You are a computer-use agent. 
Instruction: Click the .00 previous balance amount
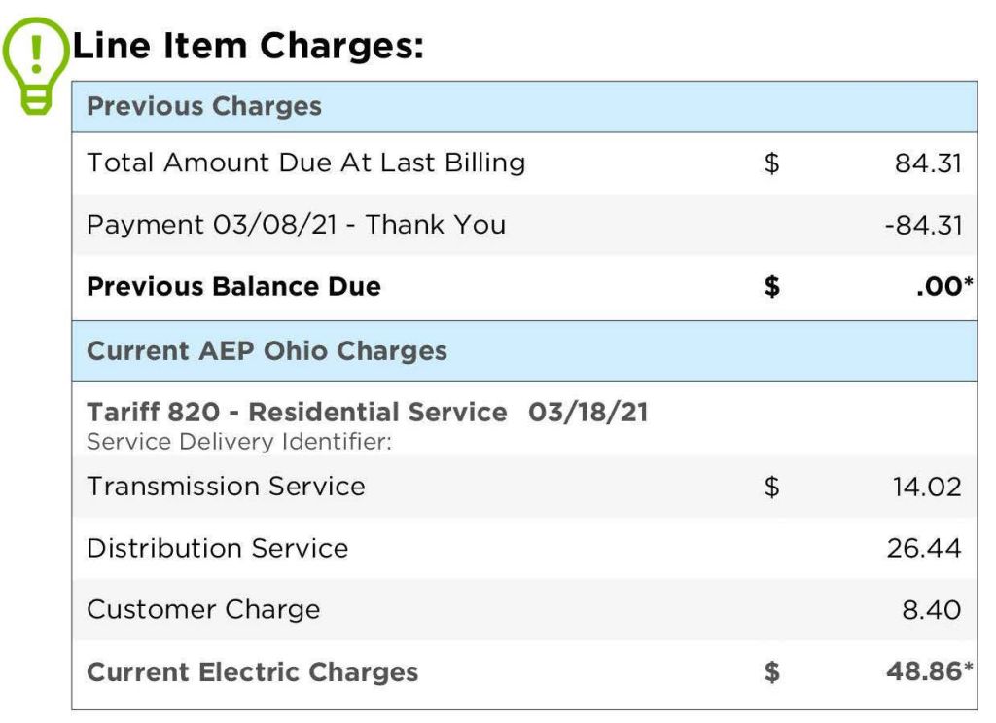(938, 287)
